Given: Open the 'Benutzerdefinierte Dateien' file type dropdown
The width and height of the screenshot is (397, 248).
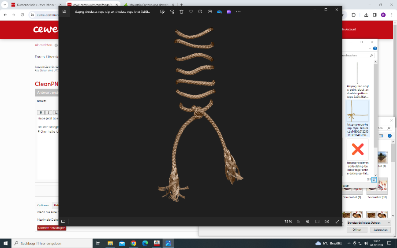Looking at the screenshot, I should pyautogui.click(x=367, y=223).
